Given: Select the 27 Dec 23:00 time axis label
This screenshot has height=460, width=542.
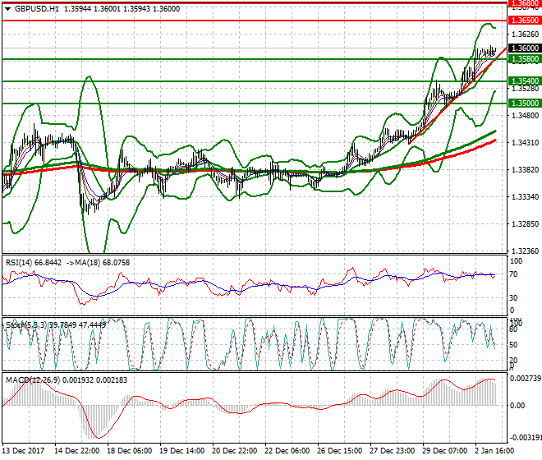Looking at the screenshot, I should [x=392, y=451].
